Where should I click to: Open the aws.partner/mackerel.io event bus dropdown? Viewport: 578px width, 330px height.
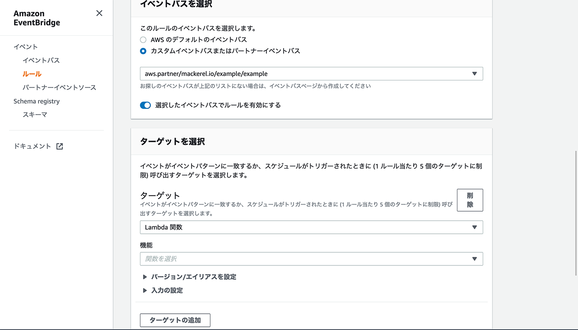point(312,74)
